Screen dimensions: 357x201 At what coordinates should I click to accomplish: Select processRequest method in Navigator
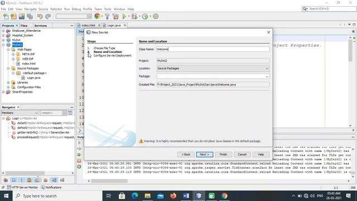(x=46, y=137)
